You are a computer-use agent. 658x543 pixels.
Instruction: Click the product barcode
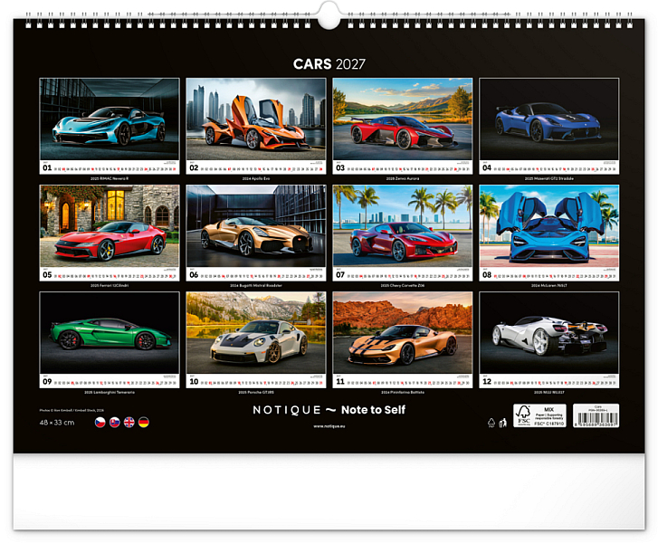pyautogui.click(x=596, y=416)
